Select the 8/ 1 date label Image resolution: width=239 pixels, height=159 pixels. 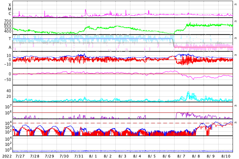pyautogui.click(x=93, y=156)
